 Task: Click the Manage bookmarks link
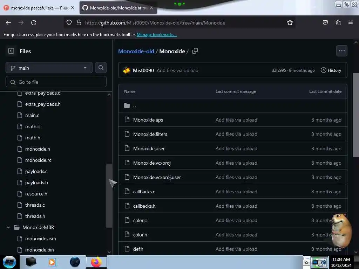(x=157, y=35)
